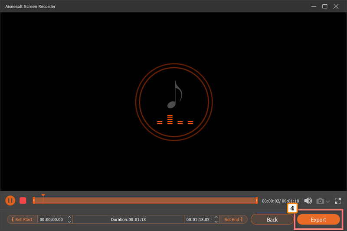Mute audio using the speaker icon

(308, 201)
